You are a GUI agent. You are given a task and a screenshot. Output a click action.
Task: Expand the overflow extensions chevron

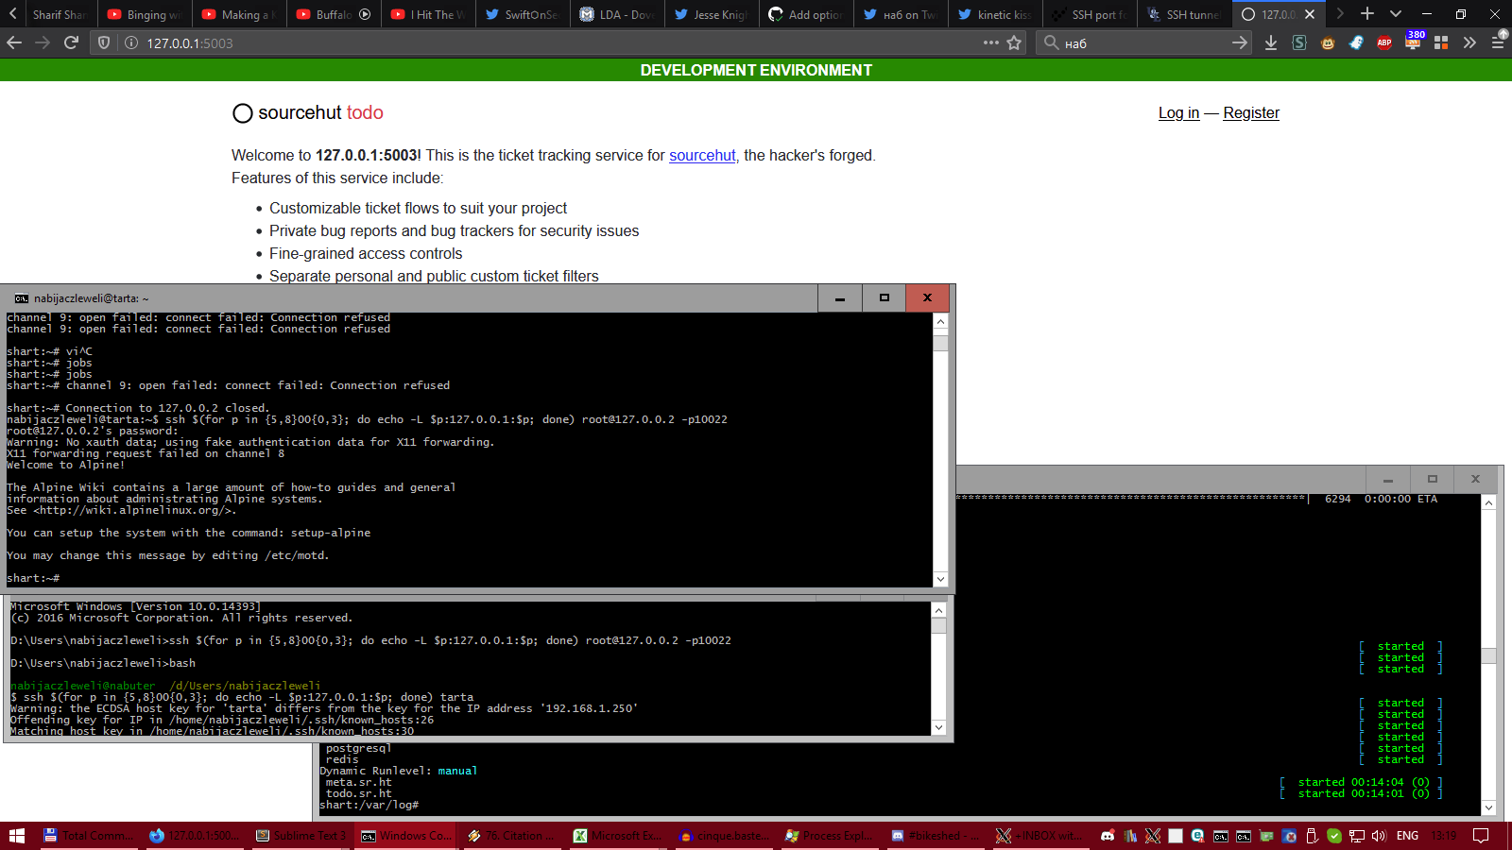[1469, 42]
